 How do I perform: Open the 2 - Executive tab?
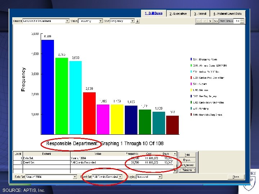(178, 14)
